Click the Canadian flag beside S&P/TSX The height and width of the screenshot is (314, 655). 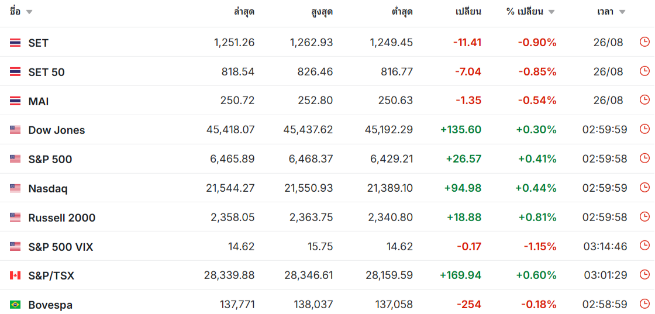click(15, 275)
